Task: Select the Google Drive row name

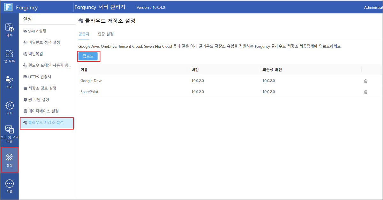Action: [91, 81]
